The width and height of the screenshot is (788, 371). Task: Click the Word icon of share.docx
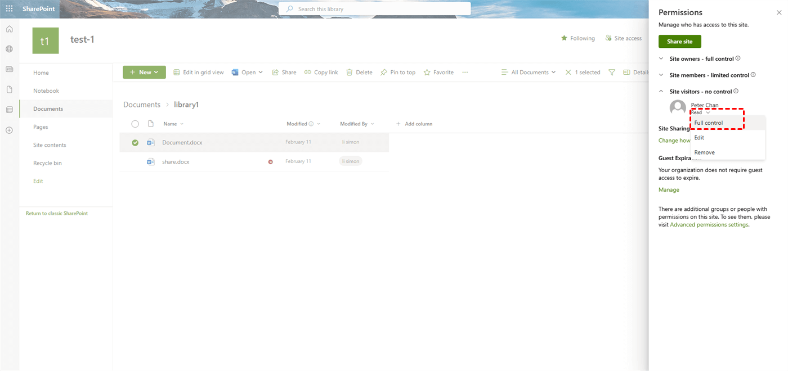(x=150, y=162)
